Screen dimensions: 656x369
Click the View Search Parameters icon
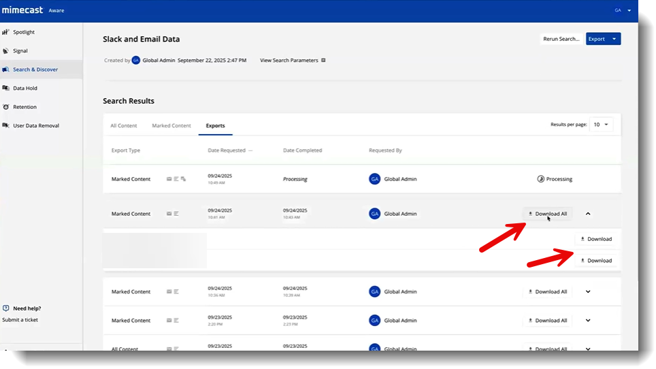point(323,61)
